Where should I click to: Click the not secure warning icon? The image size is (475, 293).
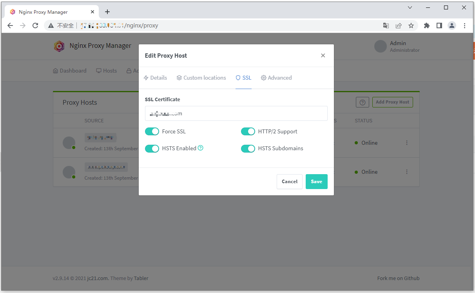(51, 25)
